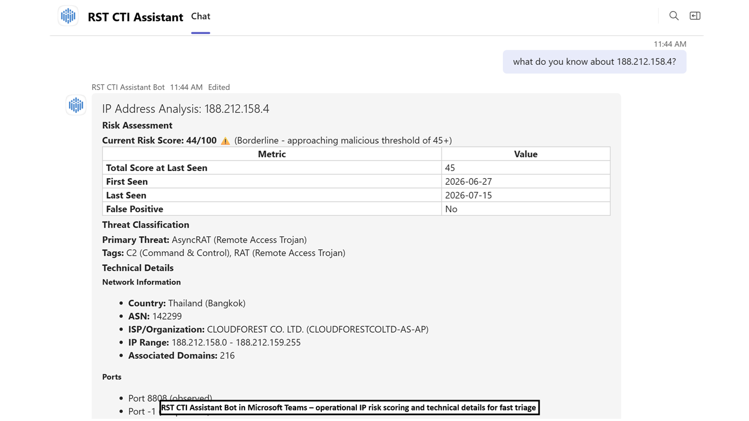Click the RST CTI Assistant title
This screenshot has height=421, width=749.
tap(135, 17)
